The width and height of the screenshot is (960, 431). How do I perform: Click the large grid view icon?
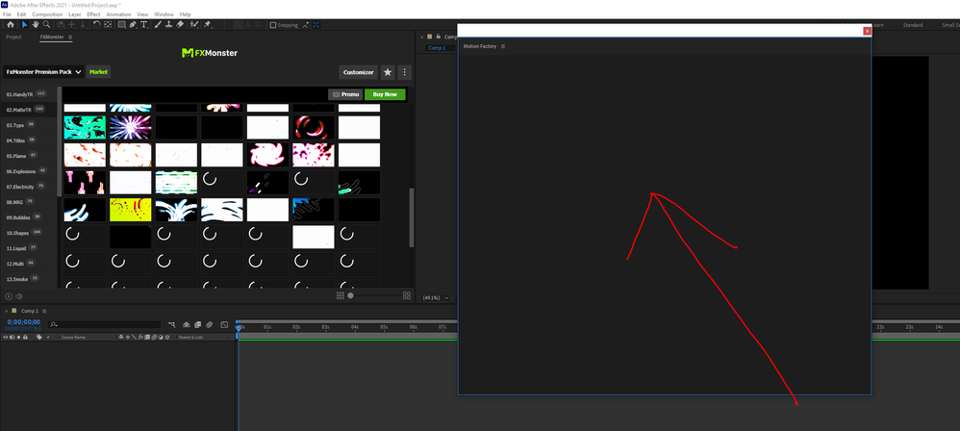[x=407, y=295]
